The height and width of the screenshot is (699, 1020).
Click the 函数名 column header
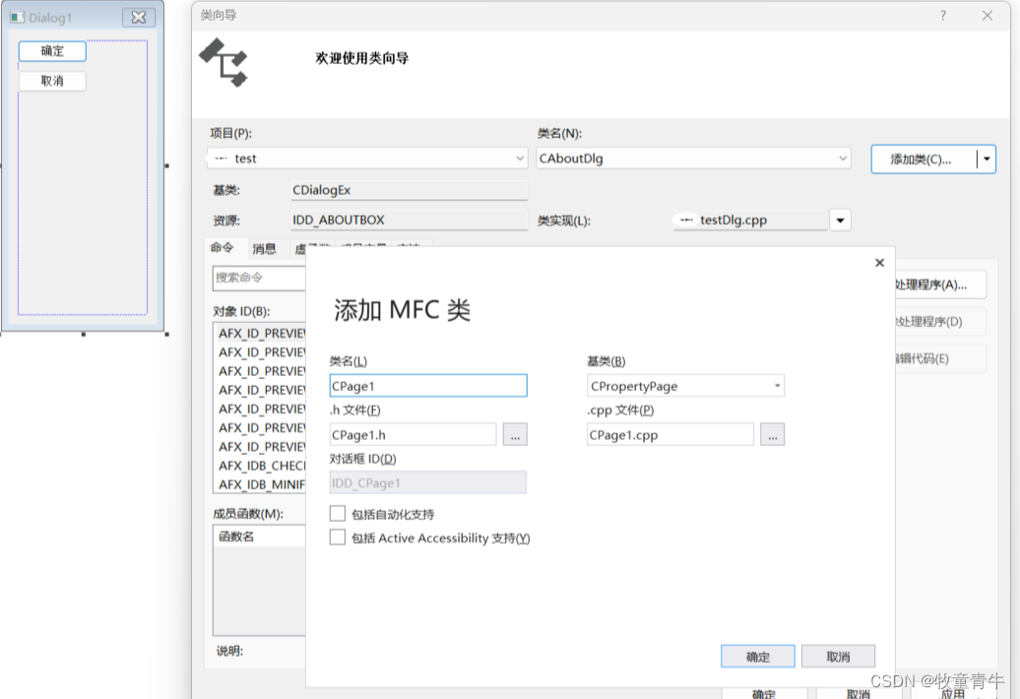[260, 537]
